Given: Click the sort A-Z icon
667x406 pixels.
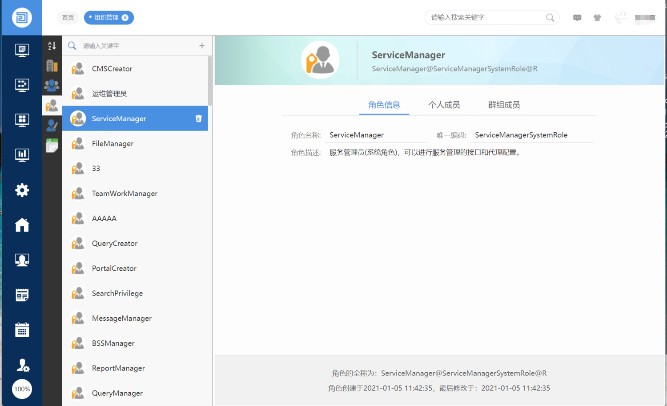Looking at the screenshot, I should [52, 46].
